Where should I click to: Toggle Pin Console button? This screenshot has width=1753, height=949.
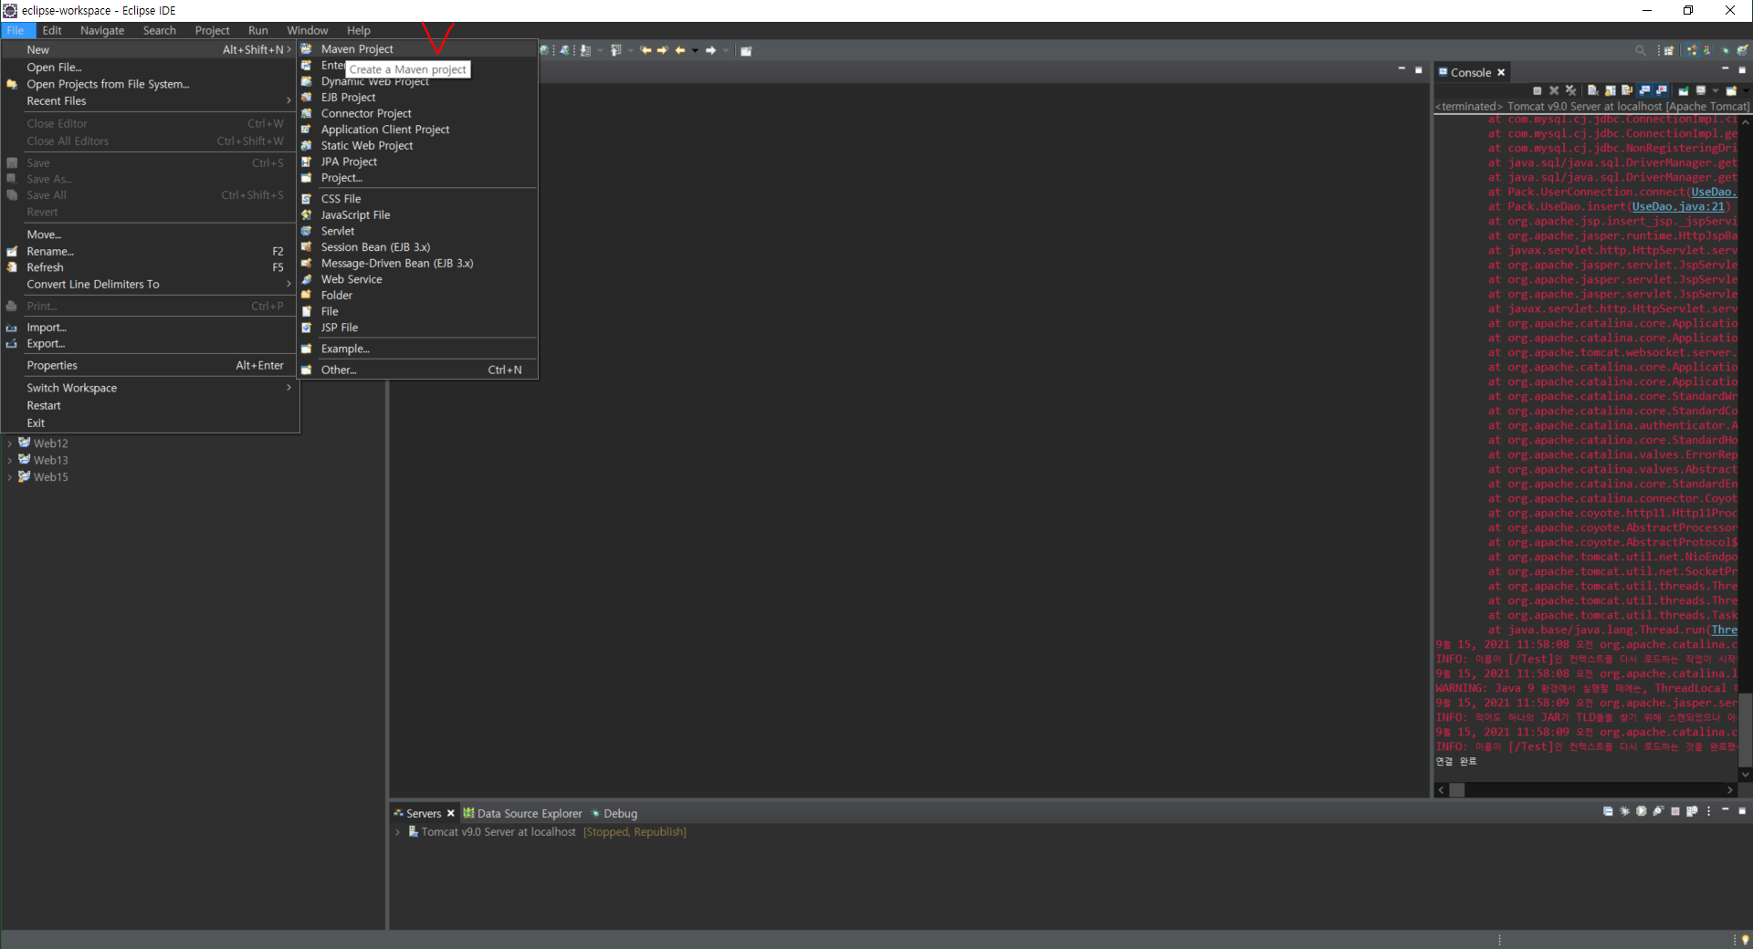pos(1684,90)
